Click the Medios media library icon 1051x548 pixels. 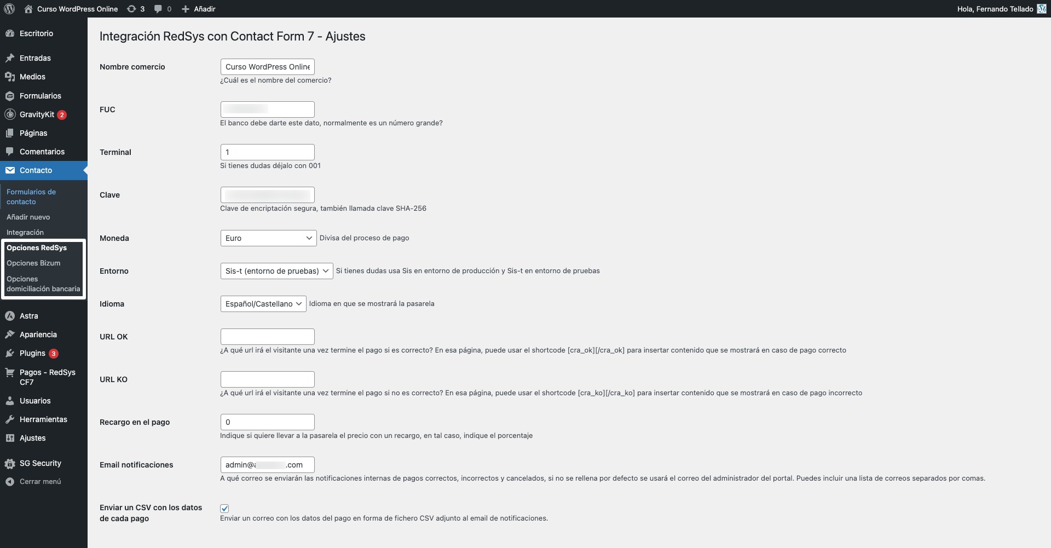click(10, 77)
